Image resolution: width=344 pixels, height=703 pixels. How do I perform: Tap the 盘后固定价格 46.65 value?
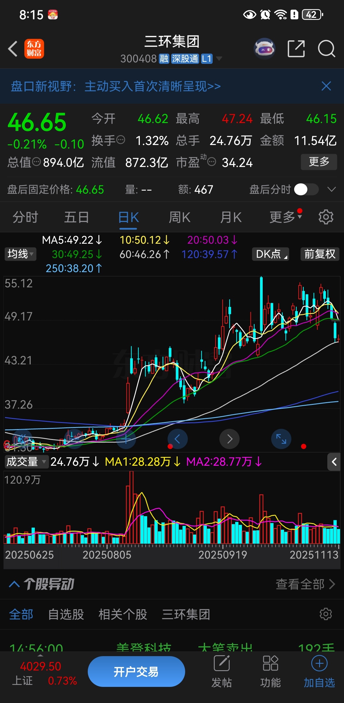(x=90, y=190)
